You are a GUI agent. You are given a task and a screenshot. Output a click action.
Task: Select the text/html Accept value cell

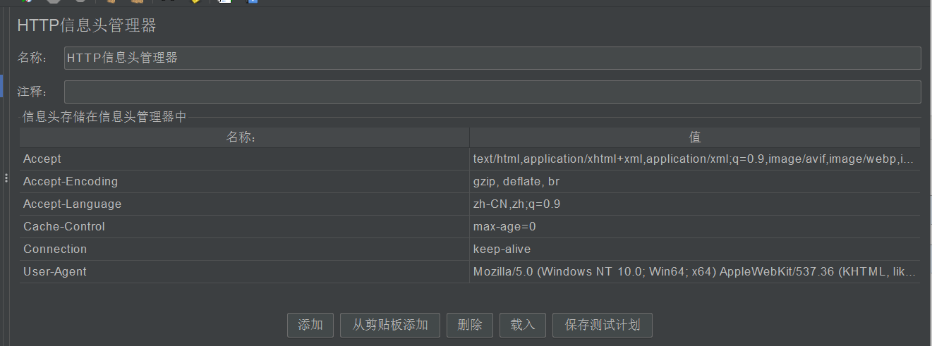tap(694, 159)
